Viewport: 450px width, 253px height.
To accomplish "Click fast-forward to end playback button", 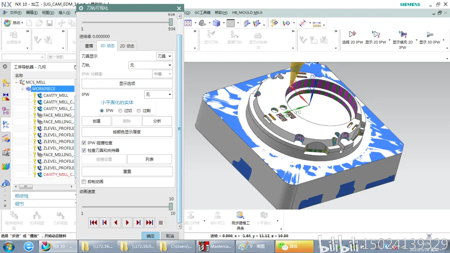I will pos(149,222).
